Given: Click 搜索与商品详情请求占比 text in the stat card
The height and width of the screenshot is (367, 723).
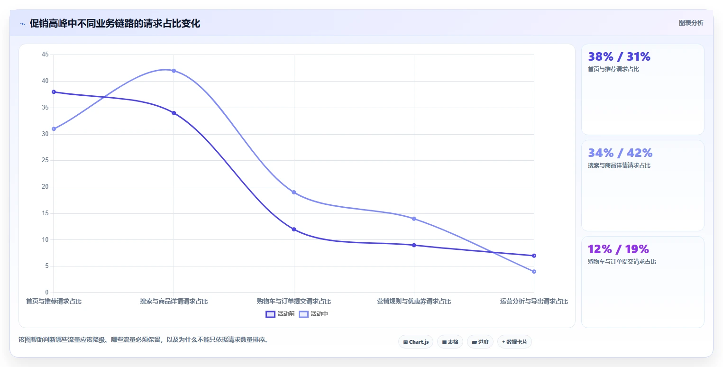Looking at the screenshot, I should pos(619,165).
